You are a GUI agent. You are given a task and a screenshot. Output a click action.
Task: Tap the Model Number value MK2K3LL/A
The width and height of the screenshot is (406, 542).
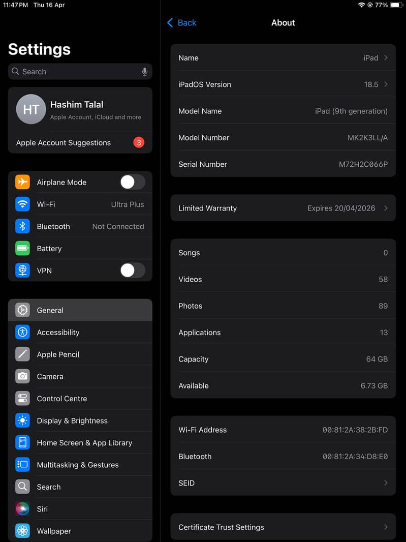[x=367, y=138]
